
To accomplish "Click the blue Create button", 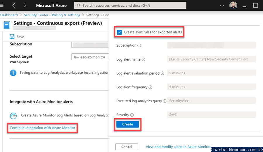I will (127, 124).
